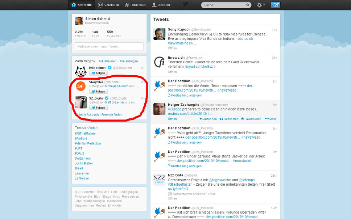Reply to Holger Zschaepitz's tweet

(208, 119)
